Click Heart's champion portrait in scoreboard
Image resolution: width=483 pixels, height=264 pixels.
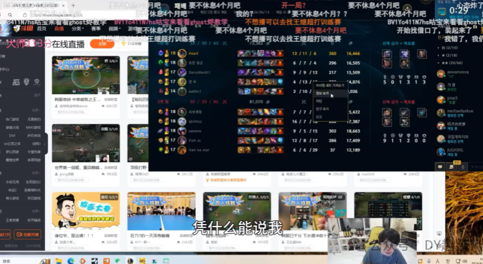click(182, 53)
